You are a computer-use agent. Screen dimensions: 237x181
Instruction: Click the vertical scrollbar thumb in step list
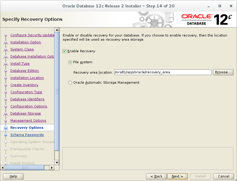pos(57,91)
